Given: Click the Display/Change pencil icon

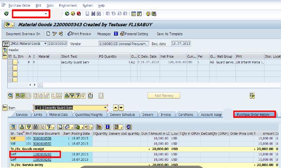Looking at the screenshot, I should (x=54, y=34).
